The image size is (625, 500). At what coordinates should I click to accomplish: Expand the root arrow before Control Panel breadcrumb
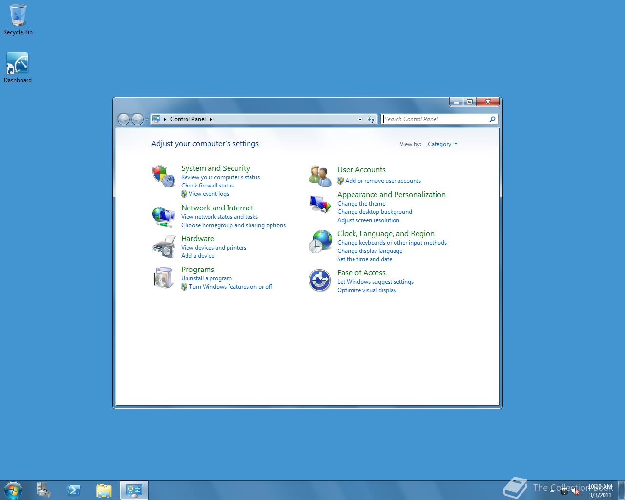point(165,119)
